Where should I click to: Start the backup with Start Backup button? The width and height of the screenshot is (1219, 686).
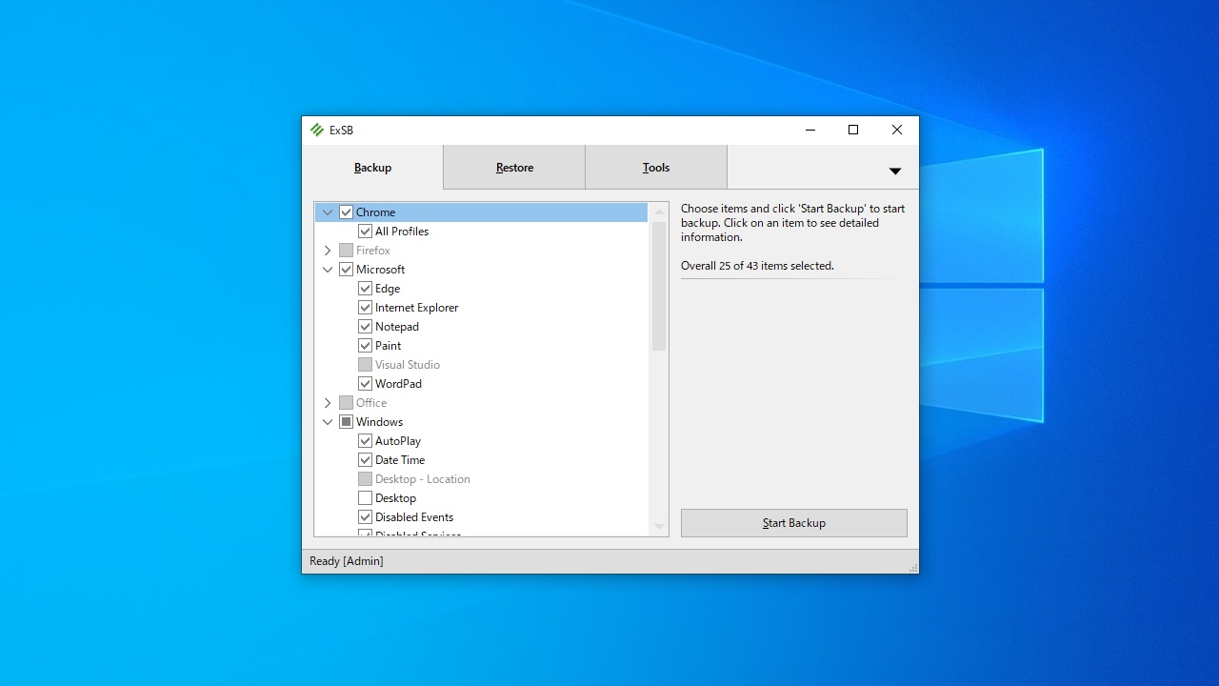click(x=794, y=523)
